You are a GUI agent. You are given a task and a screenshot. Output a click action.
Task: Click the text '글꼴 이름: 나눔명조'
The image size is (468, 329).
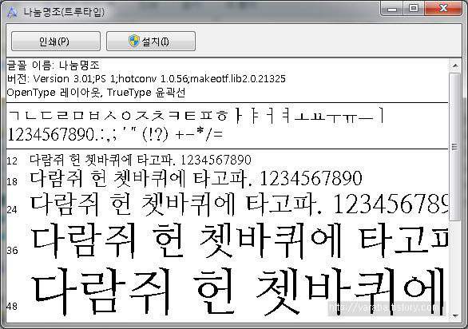[54, 65]
